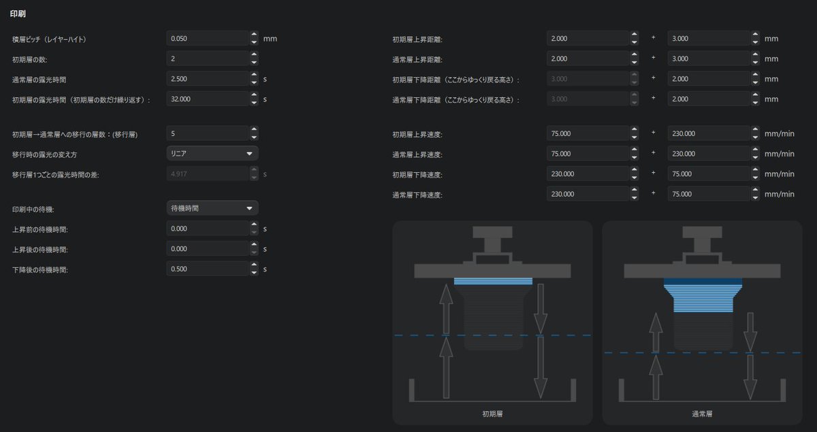Decrease 上昇後の待機時間 with its down arrow
Viewport: 817px width, 432px height.
coord(254,253)
